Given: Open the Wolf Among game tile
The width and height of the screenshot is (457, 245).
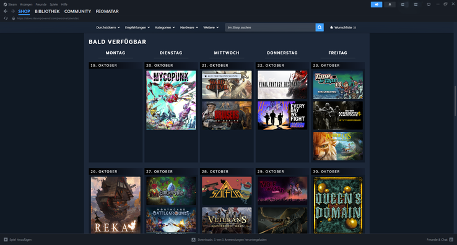Looking at the screenshot, I should [282, 191].
